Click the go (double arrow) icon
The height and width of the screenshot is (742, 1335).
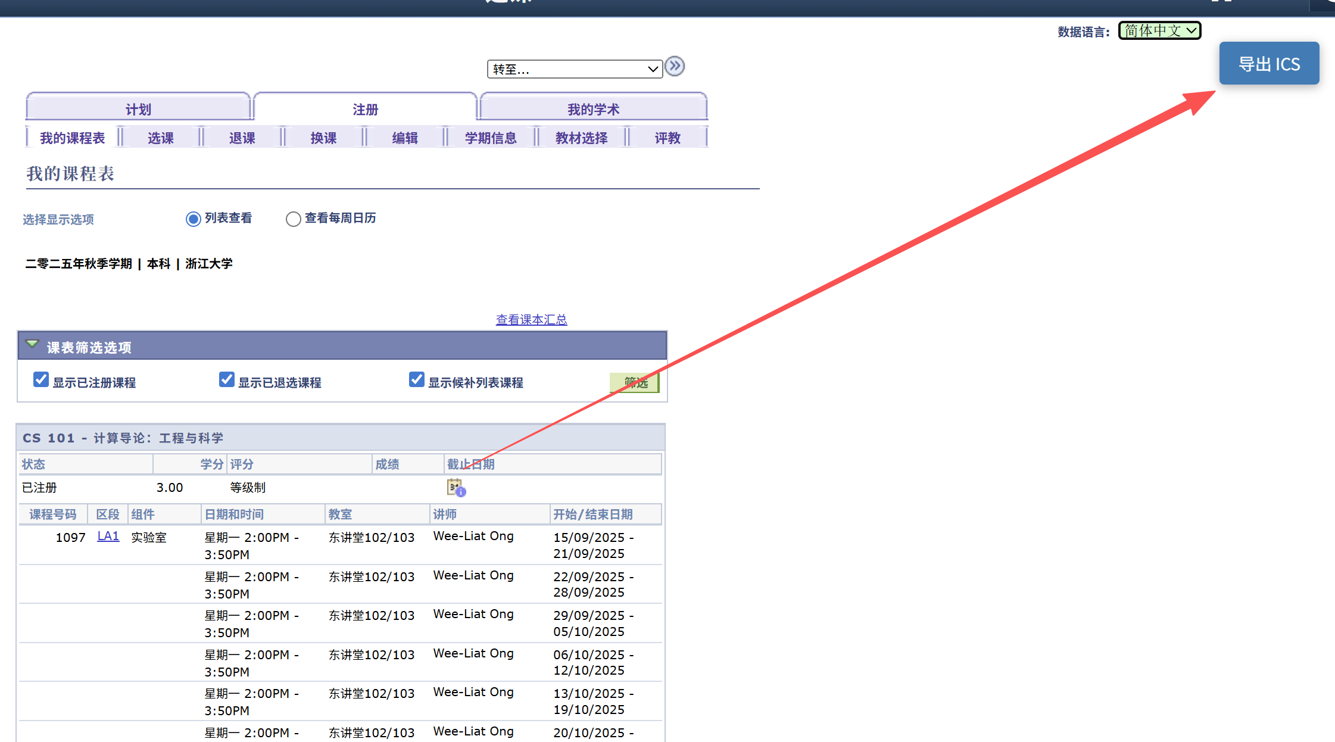(x=675, y=66)
